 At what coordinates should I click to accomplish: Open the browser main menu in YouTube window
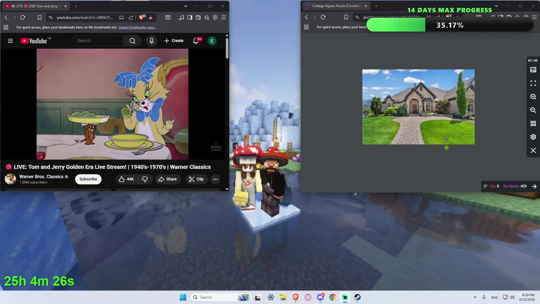tap(224, 17)
